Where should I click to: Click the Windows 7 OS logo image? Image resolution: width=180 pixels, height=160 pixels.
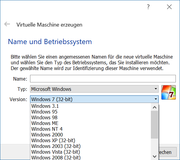168,92
